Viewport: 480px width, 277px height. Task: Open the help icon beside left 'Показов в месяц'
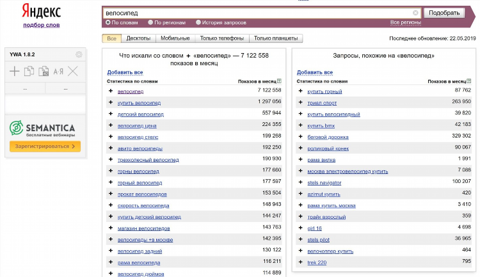[x=279, y=81]
